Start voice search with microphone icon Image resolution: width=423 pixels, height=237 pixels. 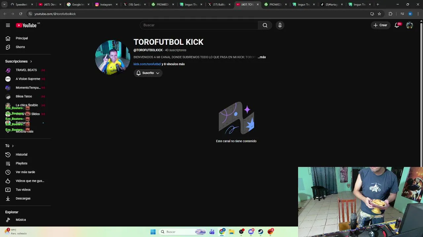point(280,25)
